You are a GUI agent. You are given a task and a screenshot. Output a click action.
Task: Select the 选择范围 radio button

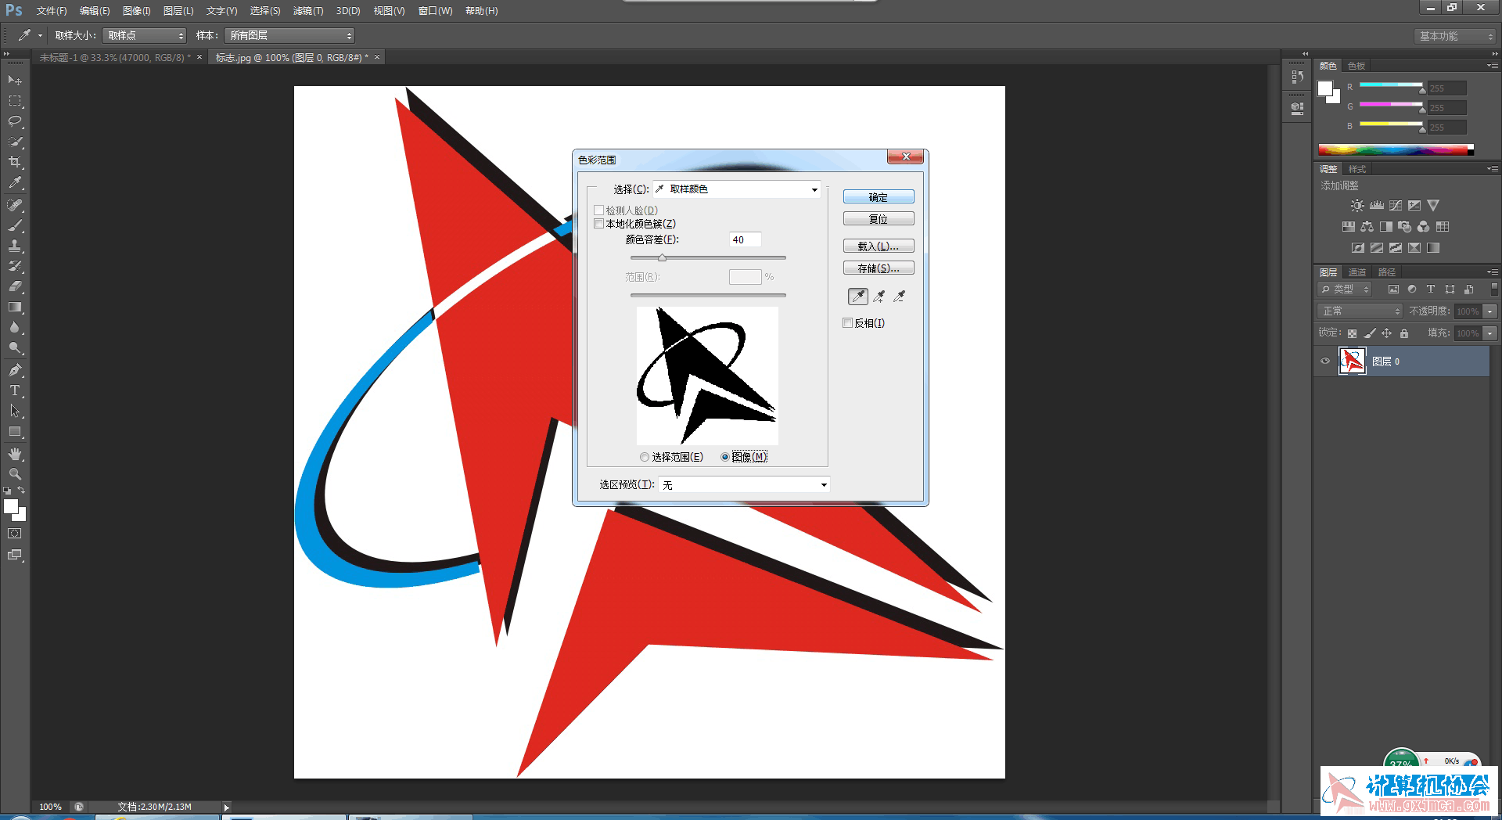[x=645, y=457]
